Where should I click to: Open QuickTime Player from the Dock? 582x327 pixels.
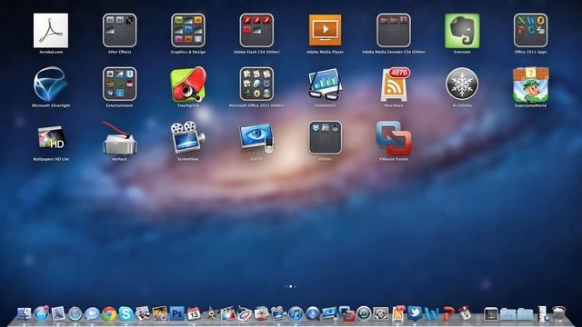click(313, 314)
